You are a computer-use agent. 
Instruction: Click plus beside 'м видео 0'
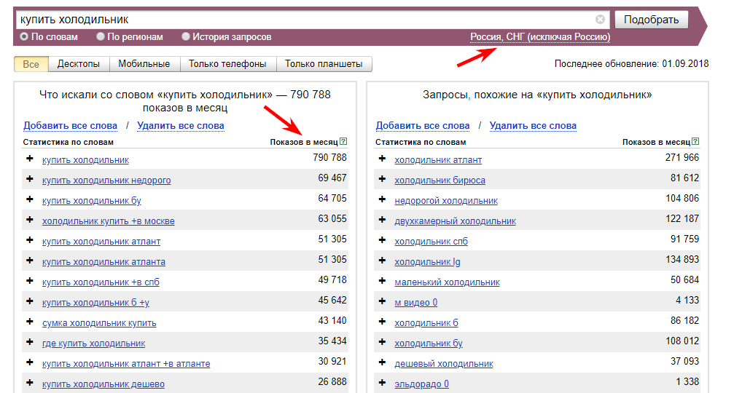[383, 301]
